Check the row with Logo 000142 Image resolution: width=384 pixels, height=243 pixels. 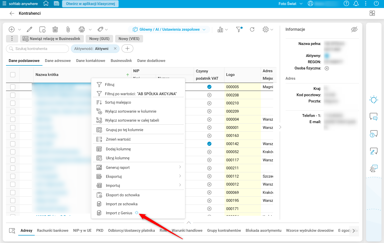click(x=13, y=144)
